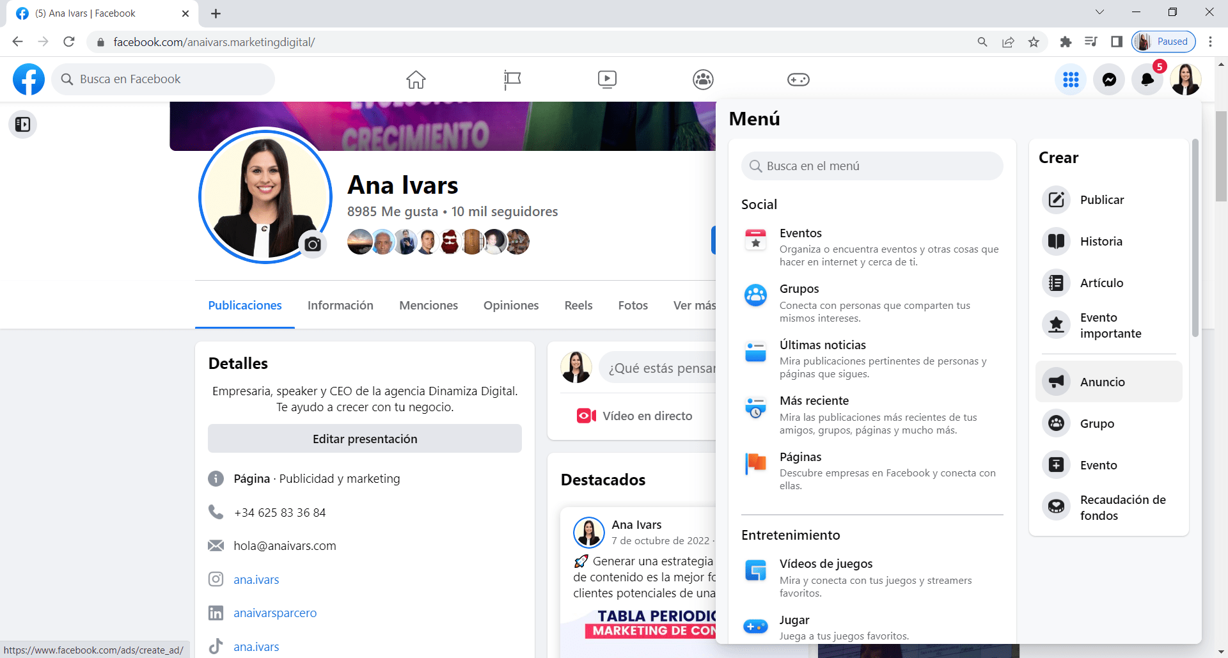Open Messenger chats icon

tap(1109, 79)
